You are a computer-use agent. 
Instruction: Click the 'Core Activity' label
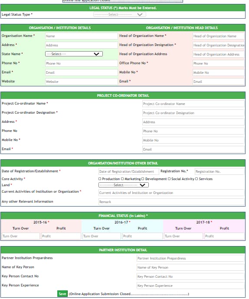[12, 179]
